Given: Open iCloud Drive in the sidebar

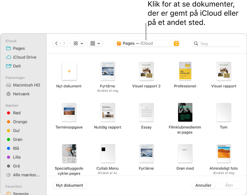Looking at the screenshot, I should [x=25, y=57].
